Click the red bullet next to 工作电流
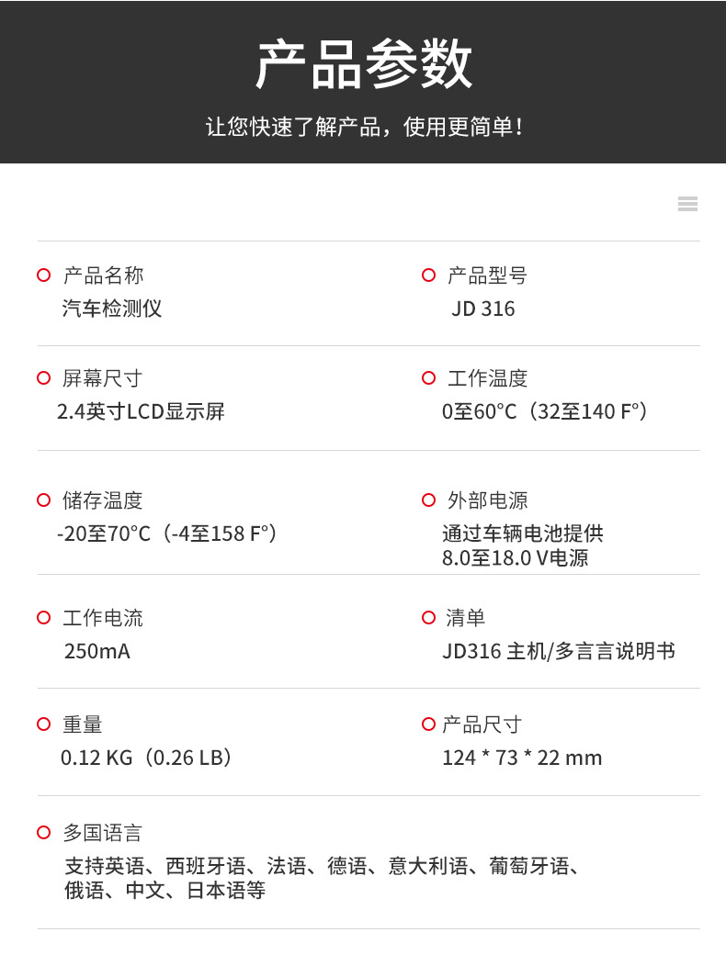 coord(43,618)
